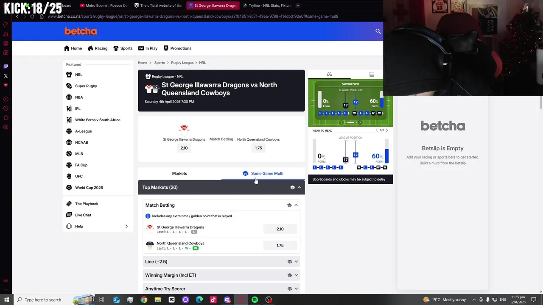Screen dimensions: 543x305
Task: Open the table list tab icon in match widget
Action: tap(372, 74)
